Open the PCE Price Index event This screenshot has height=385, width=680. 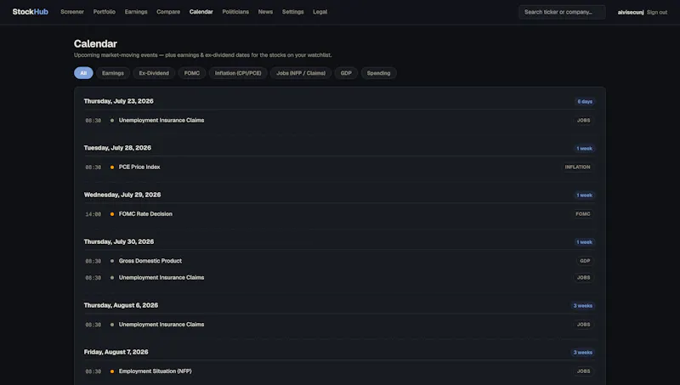point(139,167)
